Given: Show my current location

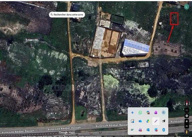Looking at the screenshot, I should click(x=187, y=116).
